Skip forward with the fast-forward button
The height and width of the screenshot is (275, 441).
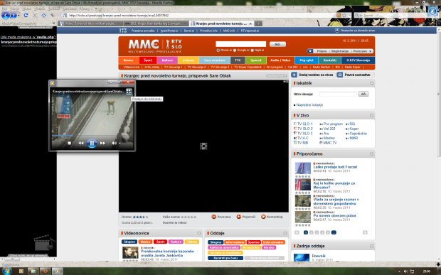click(x=102, y=143)
